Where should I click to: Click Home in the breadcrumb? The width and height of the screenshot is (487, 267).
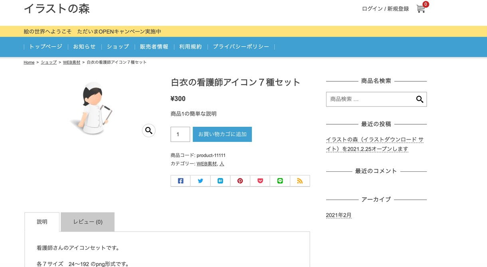coord(29,63)
